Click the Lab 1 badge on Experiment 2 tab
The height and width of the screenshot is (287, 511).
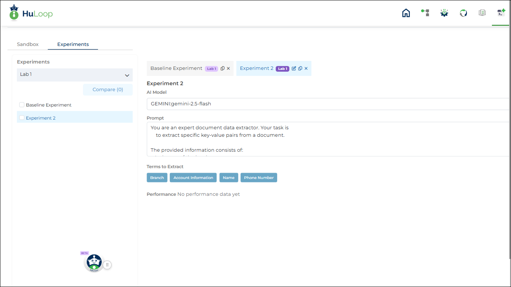click(282, 69)
